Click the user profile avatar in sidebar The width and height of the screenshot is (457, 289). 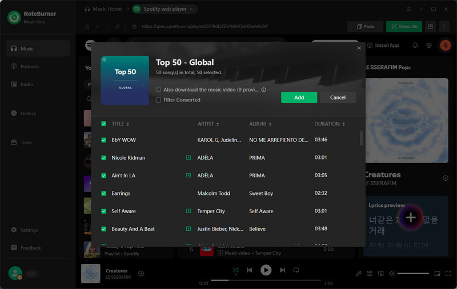click(x=15, y=273)
